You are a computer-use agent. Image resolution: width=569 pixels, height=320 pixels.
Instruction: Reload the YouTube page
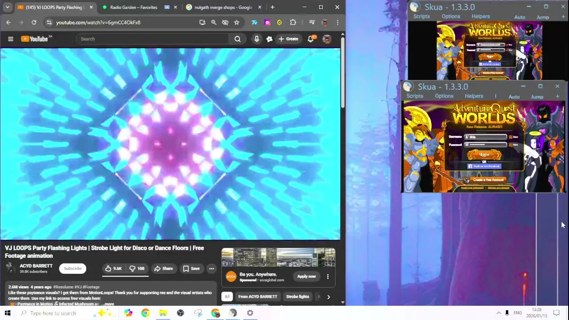(x=34, y=22)
